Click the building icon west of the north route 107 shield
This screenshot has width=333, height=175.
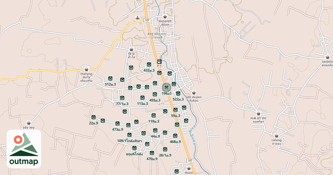point(138,18)
